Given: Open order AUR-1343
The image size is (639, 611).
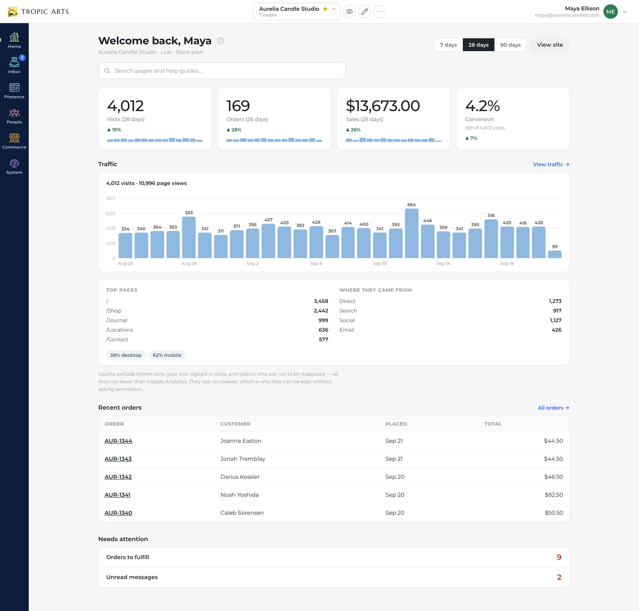Looking at the screenshot, I should [x=118, y=459].
